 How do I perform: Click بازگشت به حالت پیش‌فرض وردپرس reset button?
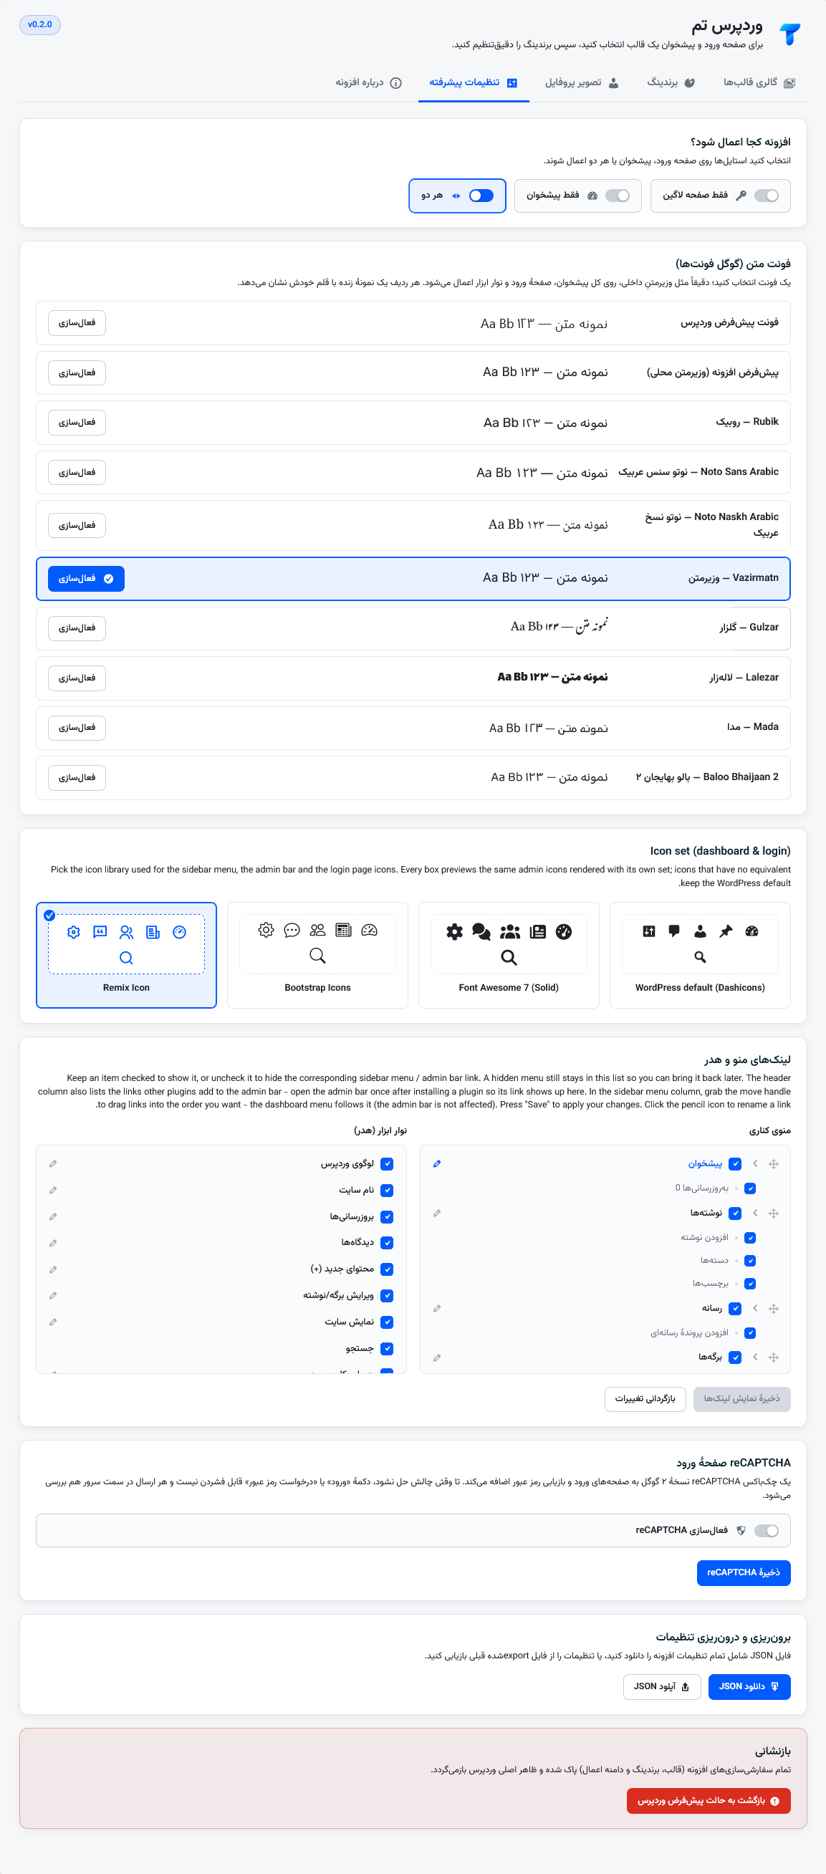pyautogui.click(x=708, y=1800)
